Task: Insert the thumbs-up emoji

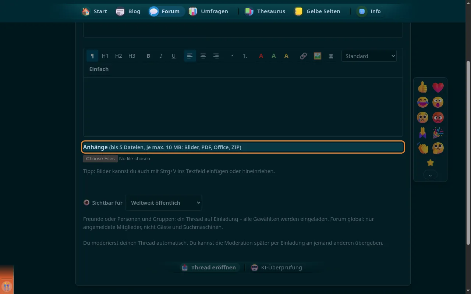Action: (x=422, y=87)
